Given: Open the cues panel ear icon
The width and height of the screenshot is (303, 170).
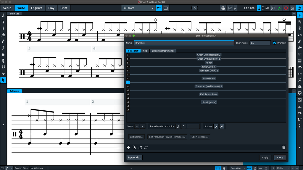Looking at the screenshot, I should point(300,80).
